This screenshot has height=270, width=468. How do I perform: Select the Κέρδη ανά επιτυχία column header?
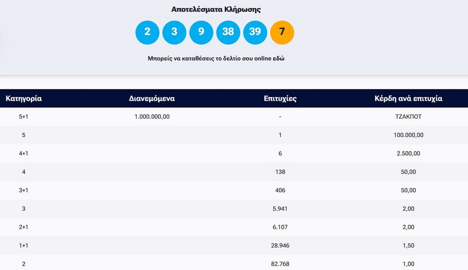point(408,98)
